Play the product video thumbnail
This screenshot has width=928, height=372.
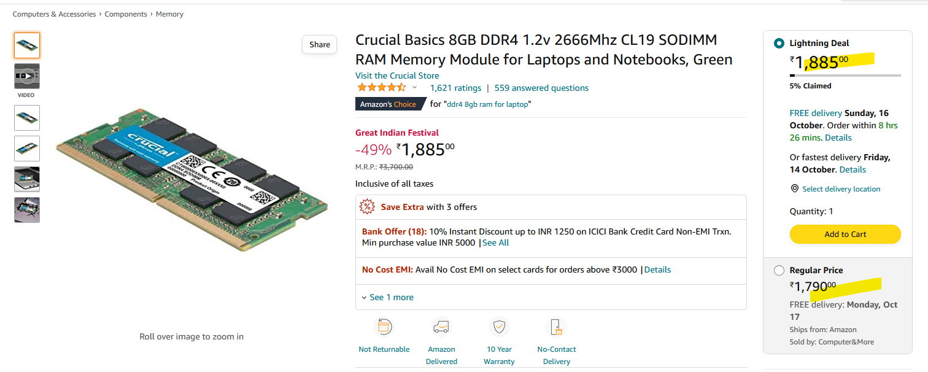pos(27,77)
